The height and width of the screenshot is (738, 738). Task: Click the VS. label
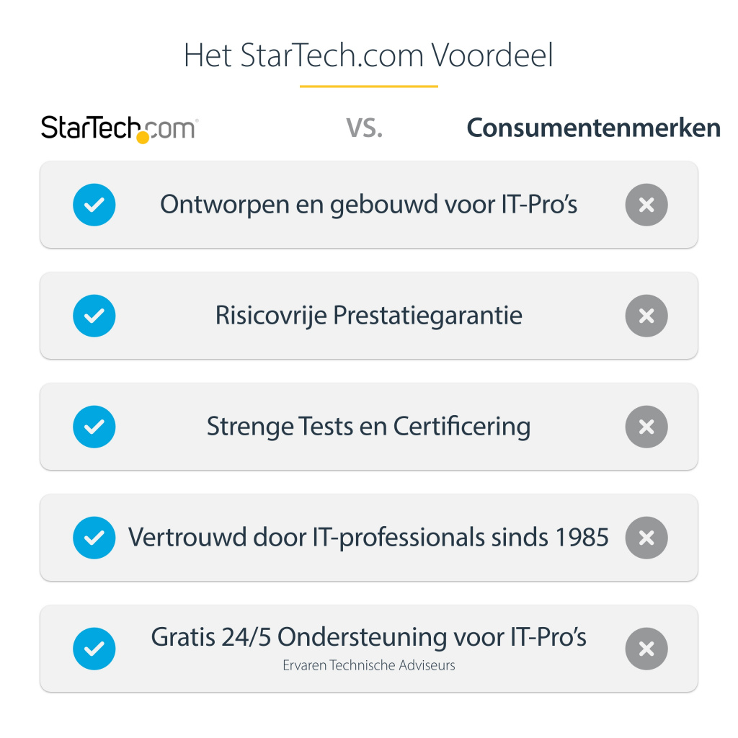[x=364, y=128]
